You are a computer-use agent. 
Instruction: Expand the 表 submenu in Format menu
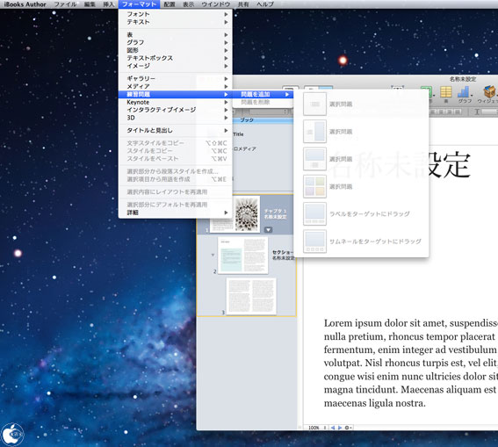[x=176, y=34]
